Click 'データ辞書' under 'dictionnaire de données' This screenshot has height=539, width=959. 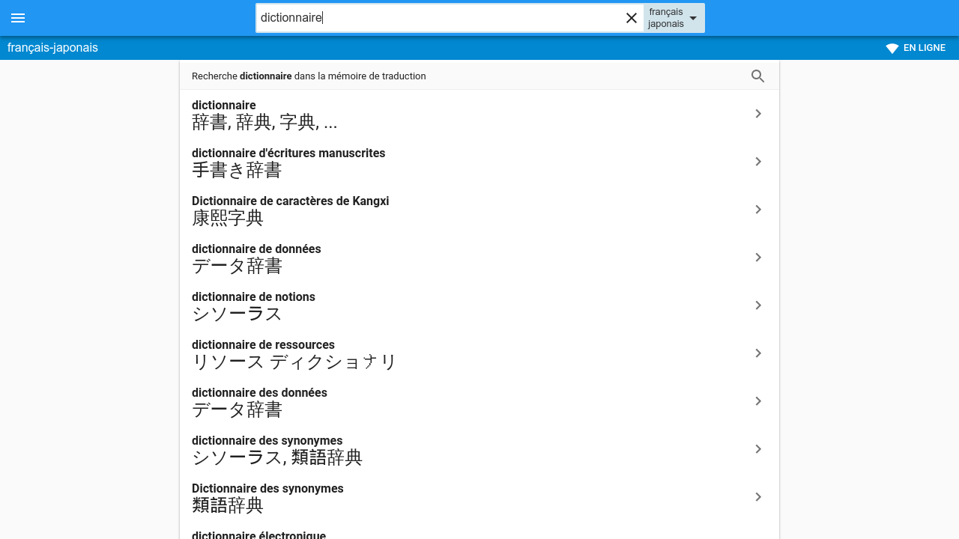pyautogui.click(x=237, y=267)
